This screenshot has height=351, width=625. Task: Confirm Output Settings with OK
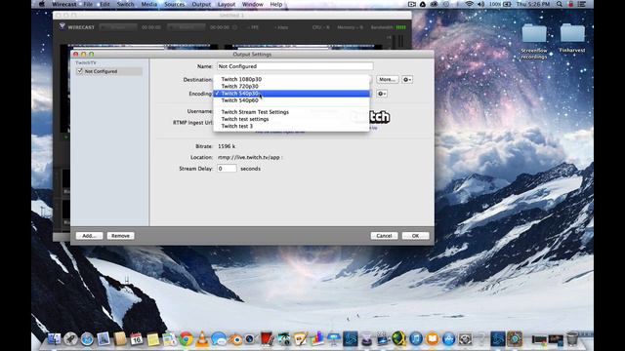(x=415, y=236)
